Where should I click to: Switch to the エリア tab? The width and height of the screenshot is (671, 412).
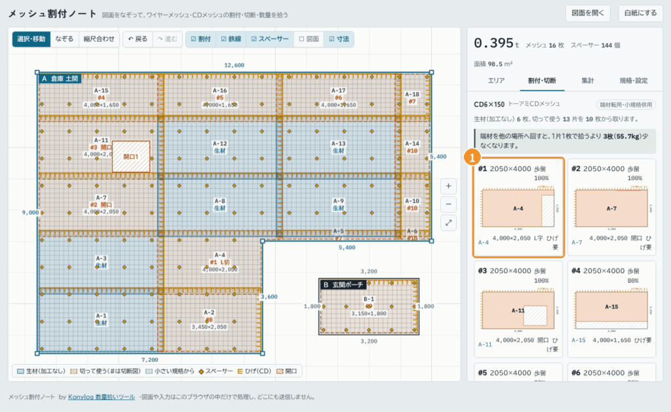click(x=497, y=81)
